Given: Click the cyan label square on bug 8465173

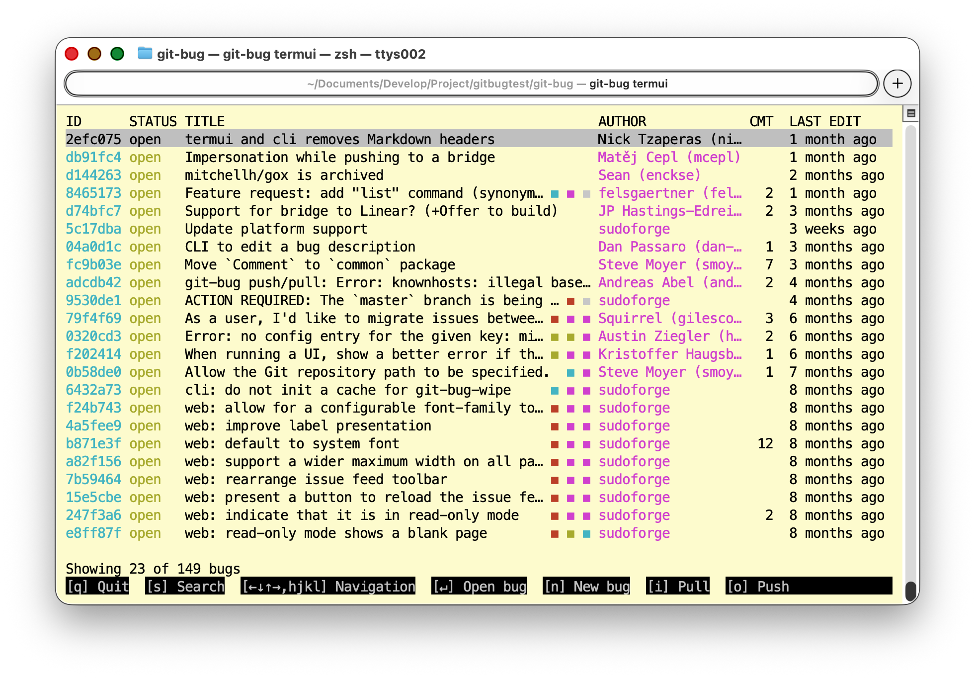Looking at the screenshot, I should point(555,194).
